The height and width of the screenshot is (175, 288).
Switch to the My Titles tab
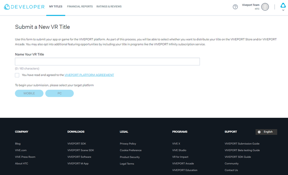56,6
